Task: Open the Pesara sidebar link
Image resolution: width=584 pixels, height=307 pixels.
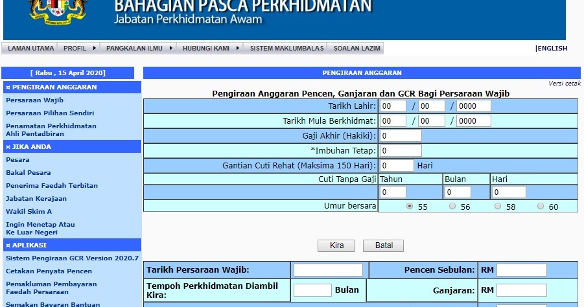Action: pyautogui.click(x=18, y=159)
